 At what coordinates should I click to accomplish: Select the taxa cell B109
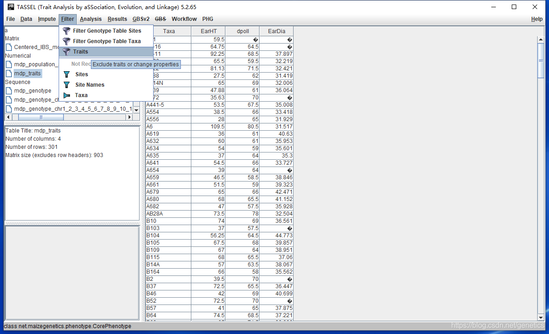pos(169,250)
